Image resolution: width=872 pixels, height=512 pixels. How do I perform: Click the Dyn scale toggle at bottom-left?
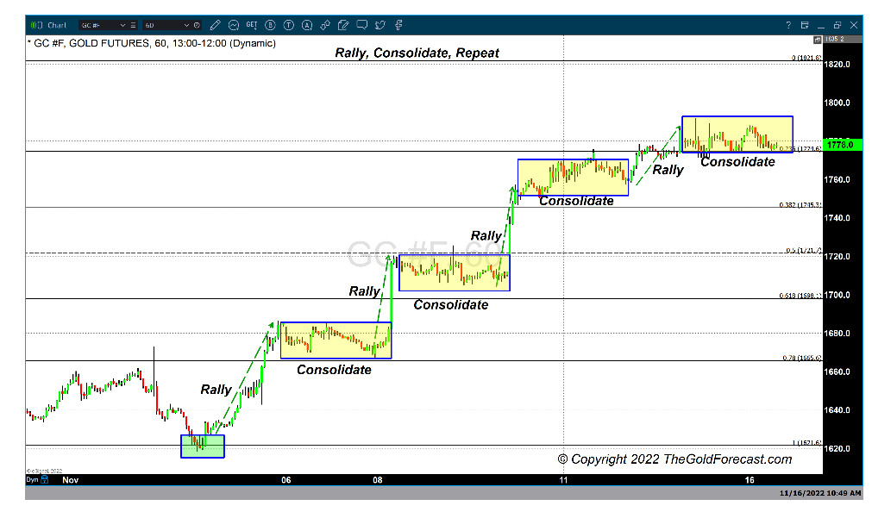click(x=32, y=480)
